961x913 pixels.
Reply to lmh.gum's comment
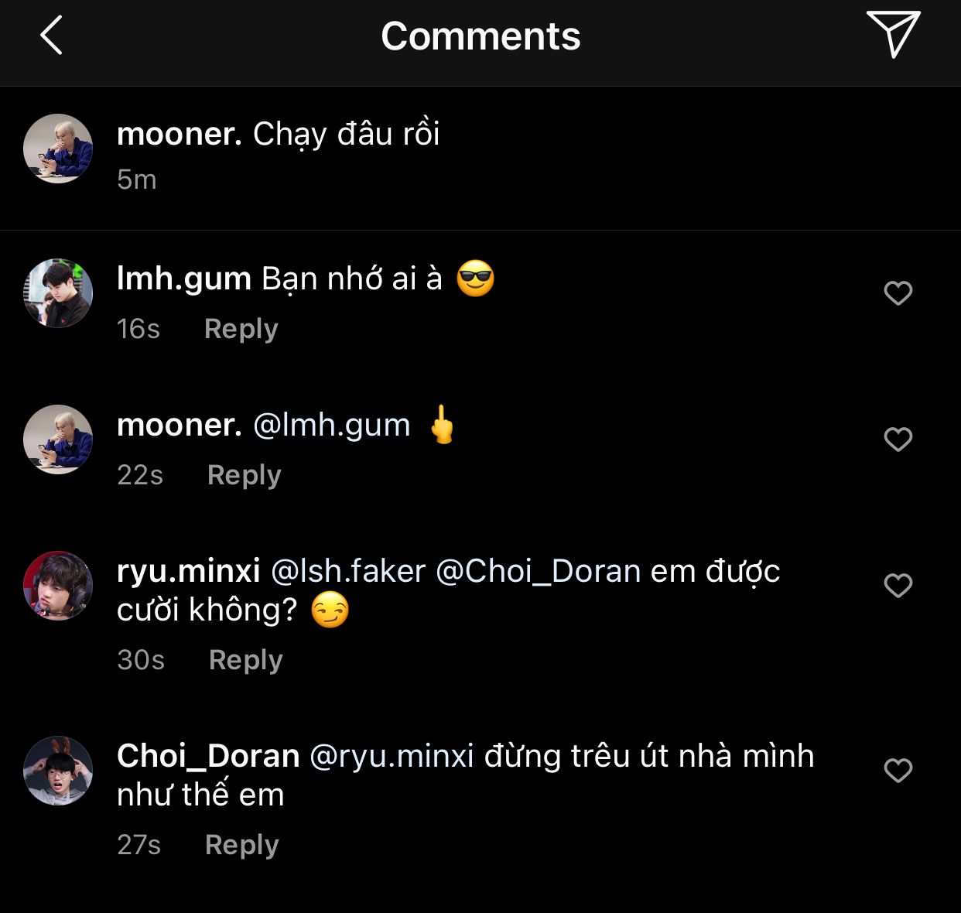pyautogui.click(x=241, y=329)
